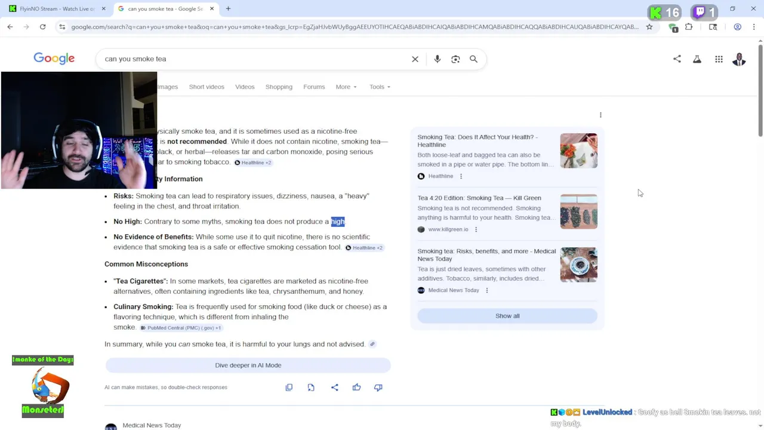Open Search Labs flask icon

click(x=697, y=59)
